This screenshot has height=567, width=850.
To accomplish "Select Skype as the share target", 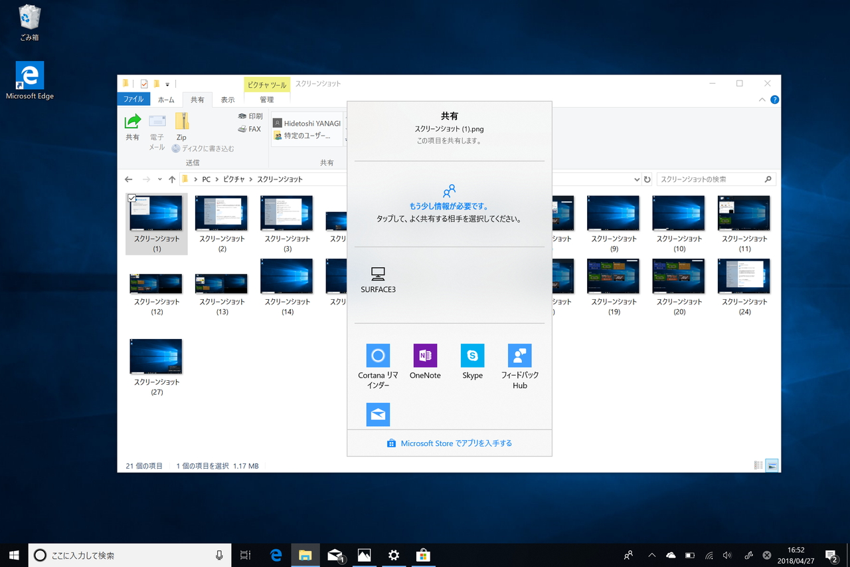I will [472, 356].
